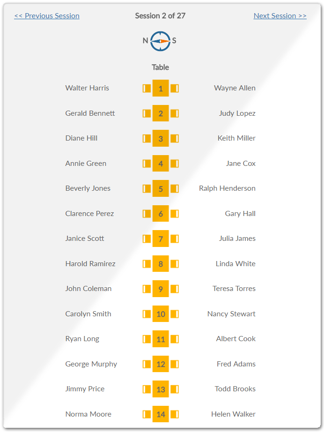
Task: Click the table 5 icon
Action: [x=161, y=188]
